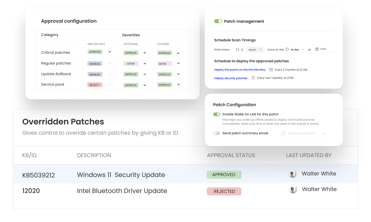This screenshot has height=222, width=371.
Task: Enable Send patch summary email toggle
Action: (x=217, y=133)
